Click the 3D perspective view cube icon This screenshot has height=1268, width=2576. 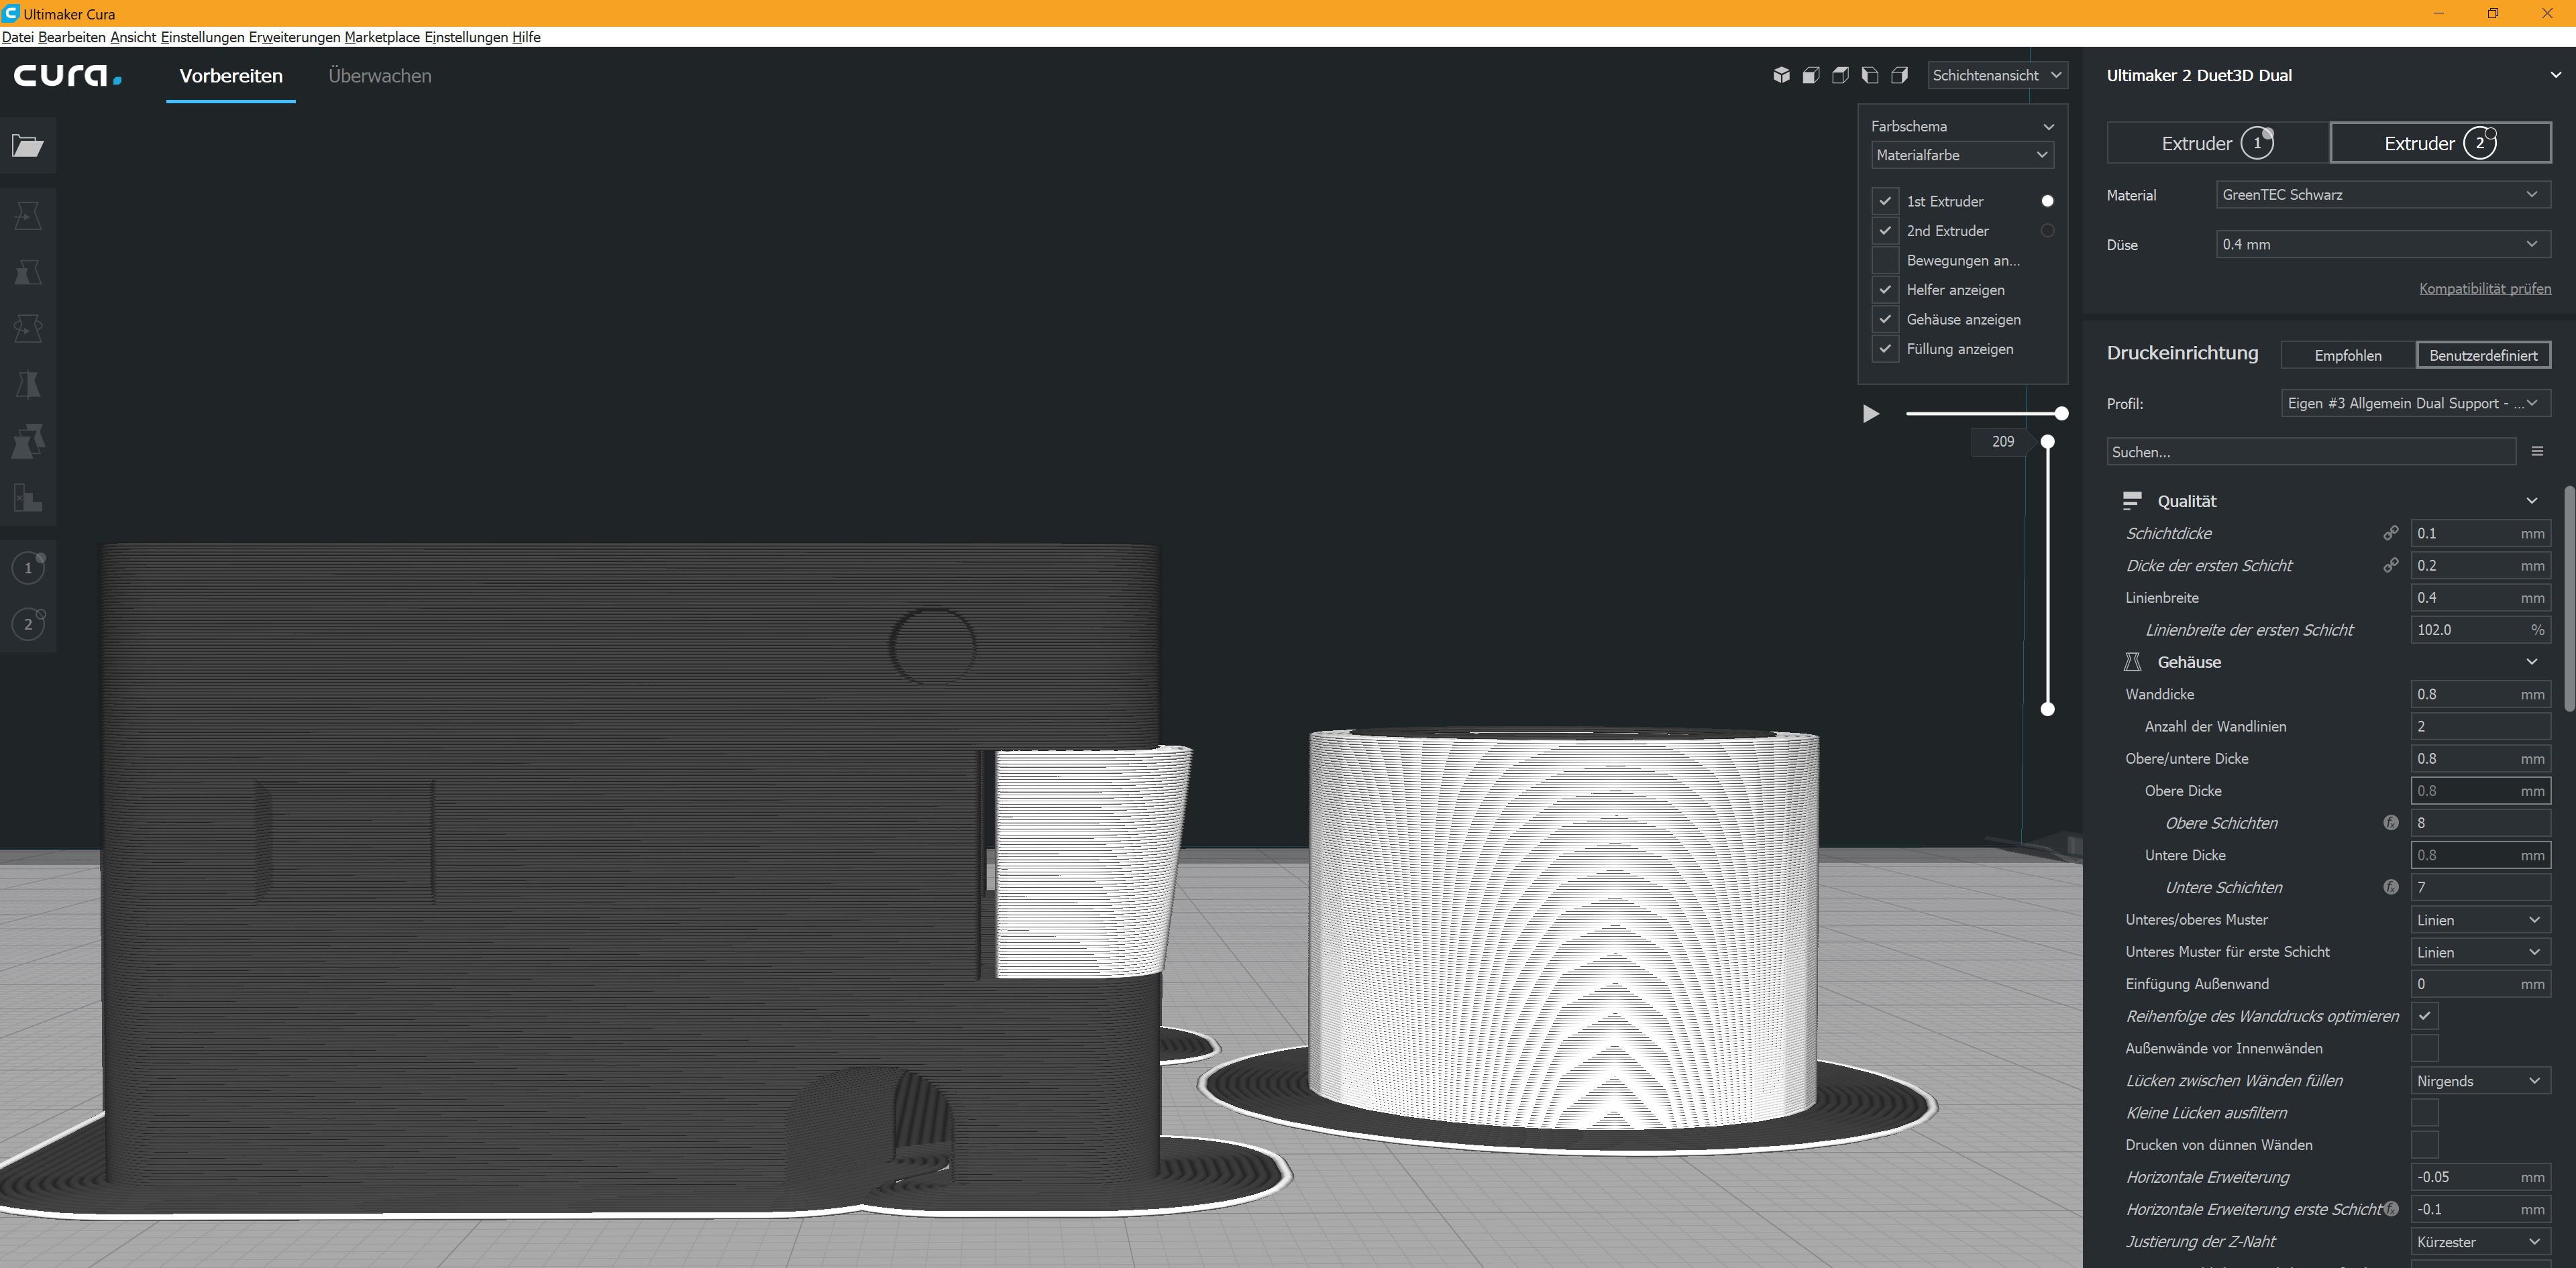pyautogui.click(x=1781, y=75)
